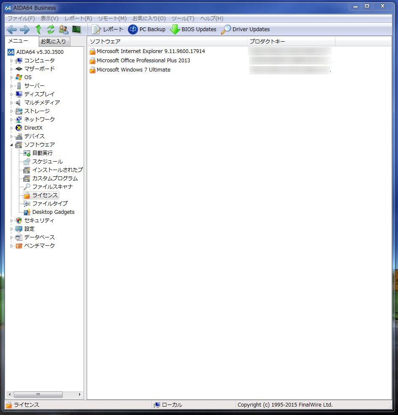398x415 pixels.
Task: Select ファイルタイプ in the tree
Action: pos(50,204)
